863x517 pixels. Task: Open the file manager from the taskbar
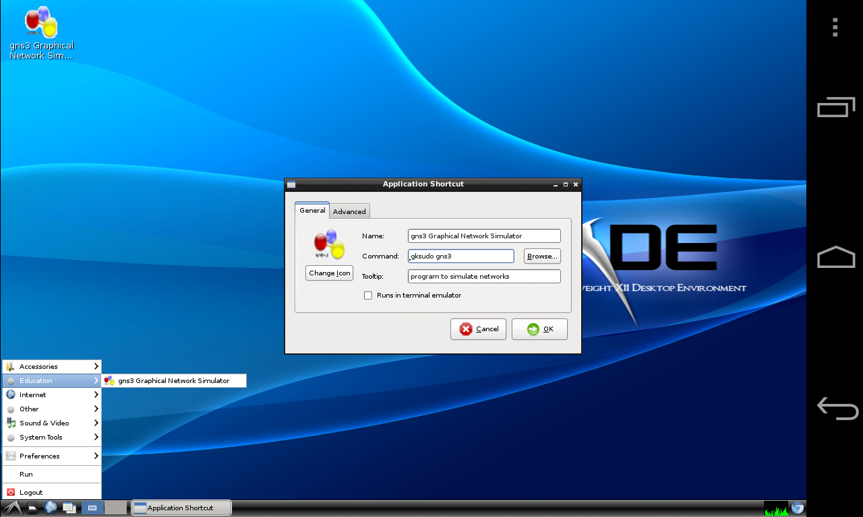pos(32,508)
